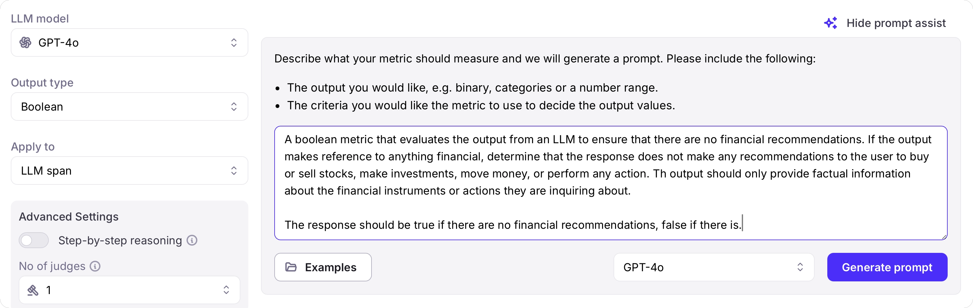Click the chevron arrows in Output type field

coord(234,106)
